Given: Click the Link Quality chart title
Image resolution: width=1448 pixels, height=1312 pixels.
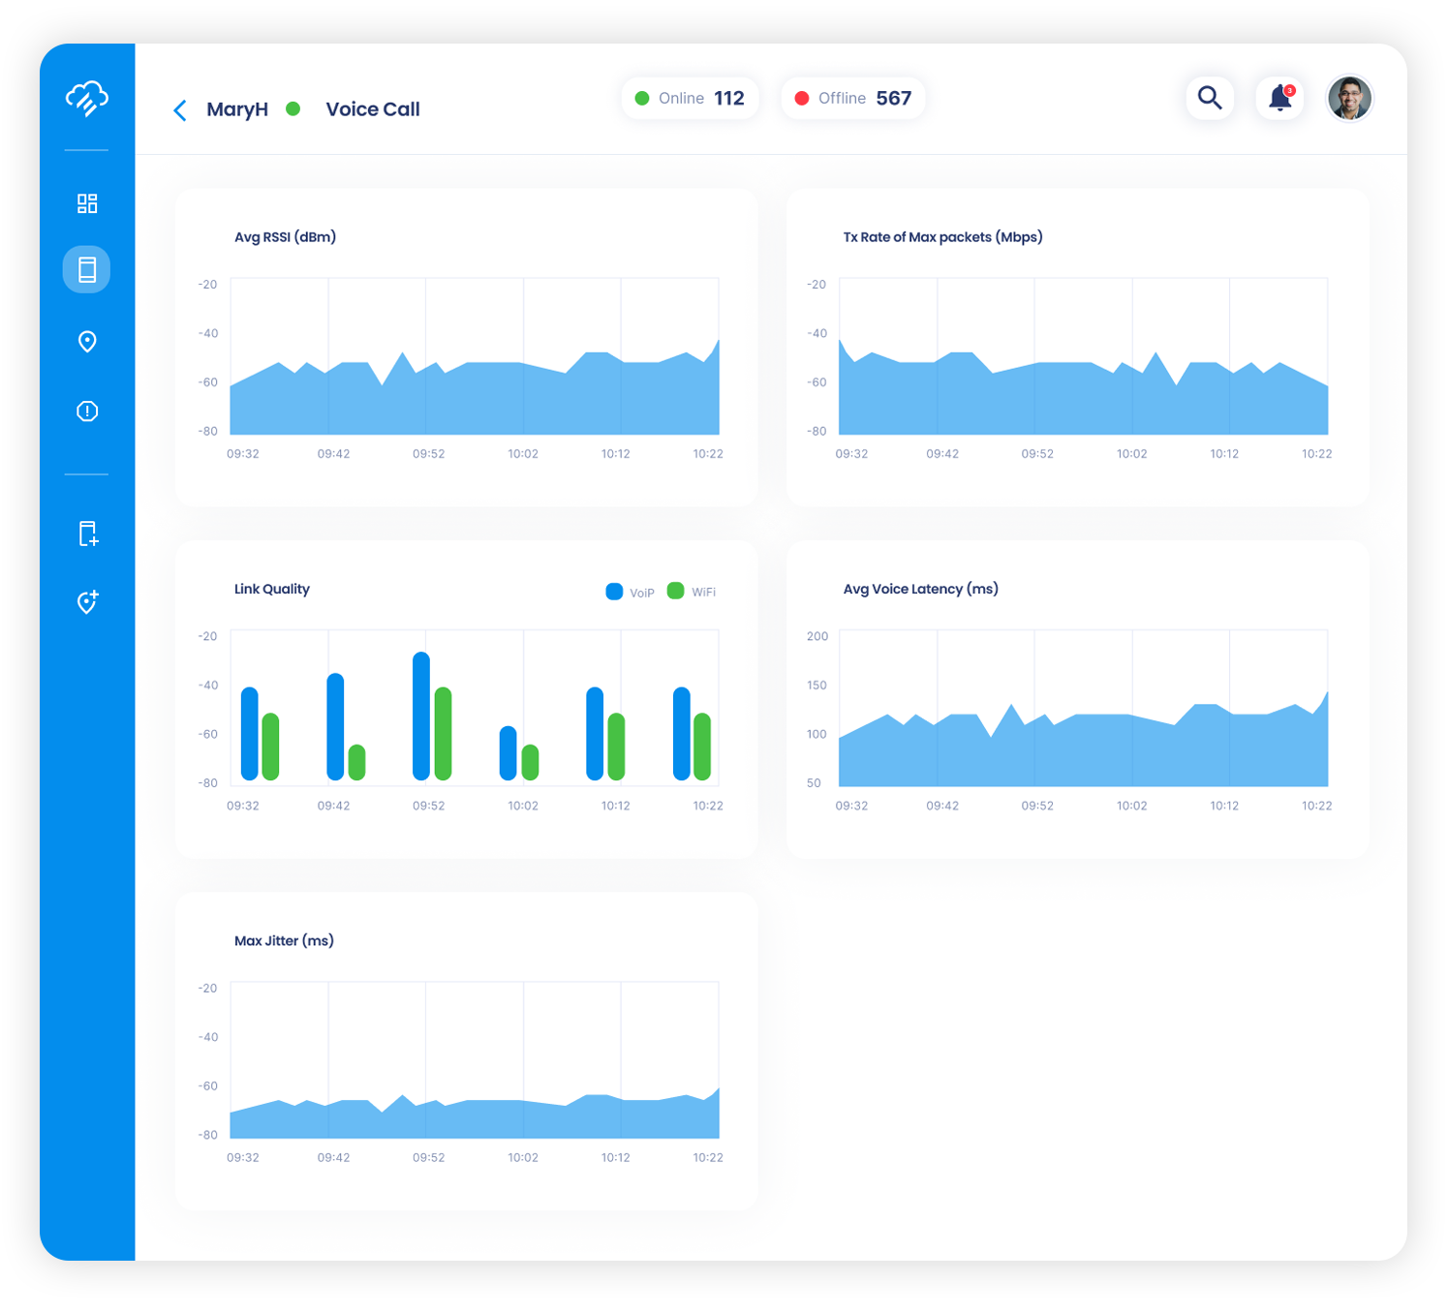Looking at the screenshot, I should click(x=272, y=589).
